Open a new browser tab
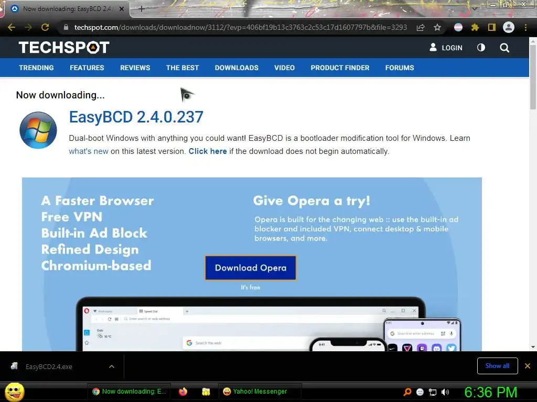This screenshot has width=537, height=402. point(142,9)
